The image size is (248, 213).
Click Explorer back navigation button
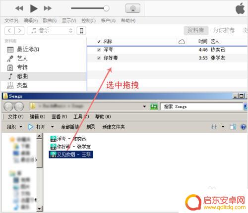point(8,106)
